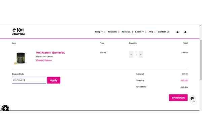Viewport: 202px width, 135px height.
Task: Click the Price column header
Action: point(102,43)
